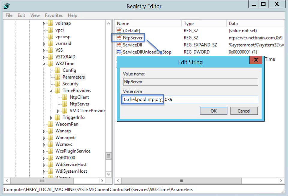Sort values by the Type column header
Image resolution: width=288 pixels, height=196 pixels.
point(204,24)
